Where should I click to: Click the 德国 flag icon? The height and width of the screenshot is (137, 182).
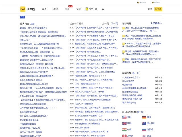pos(144,117)
